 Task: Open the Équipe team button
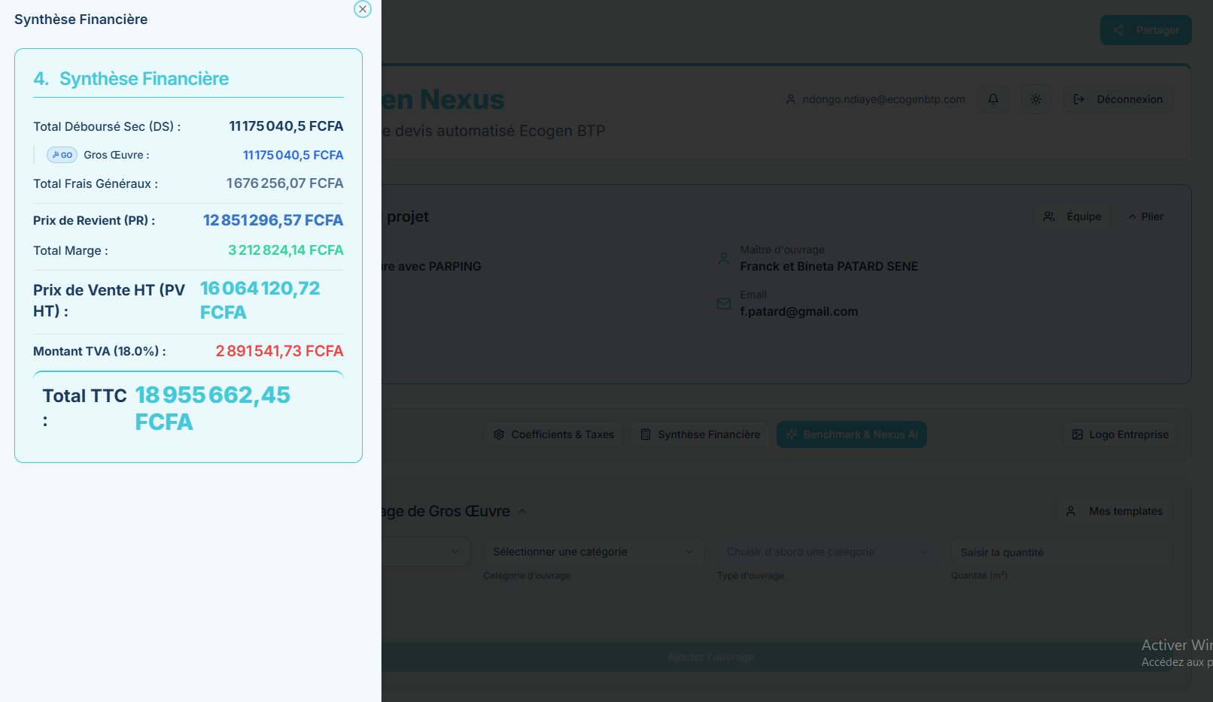click(x=1072, y=216)
